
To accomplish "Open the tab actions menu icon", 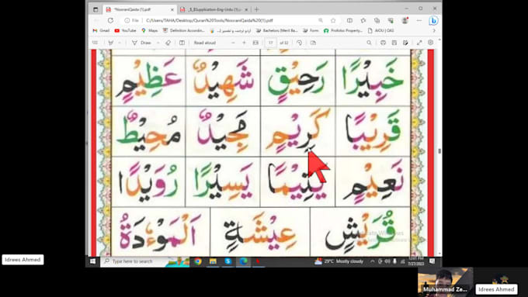I will pyautogui.click(x=96, y=10).
